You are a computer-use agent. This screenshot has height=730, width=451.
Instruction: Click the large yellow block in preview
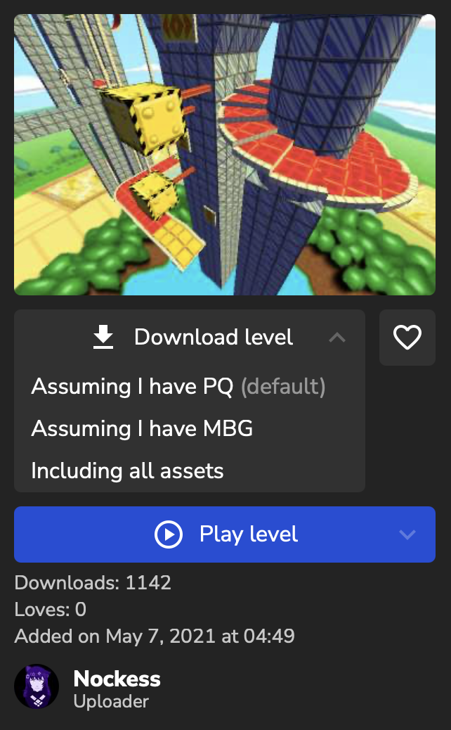pyautogui.click(x=143, y=117)
